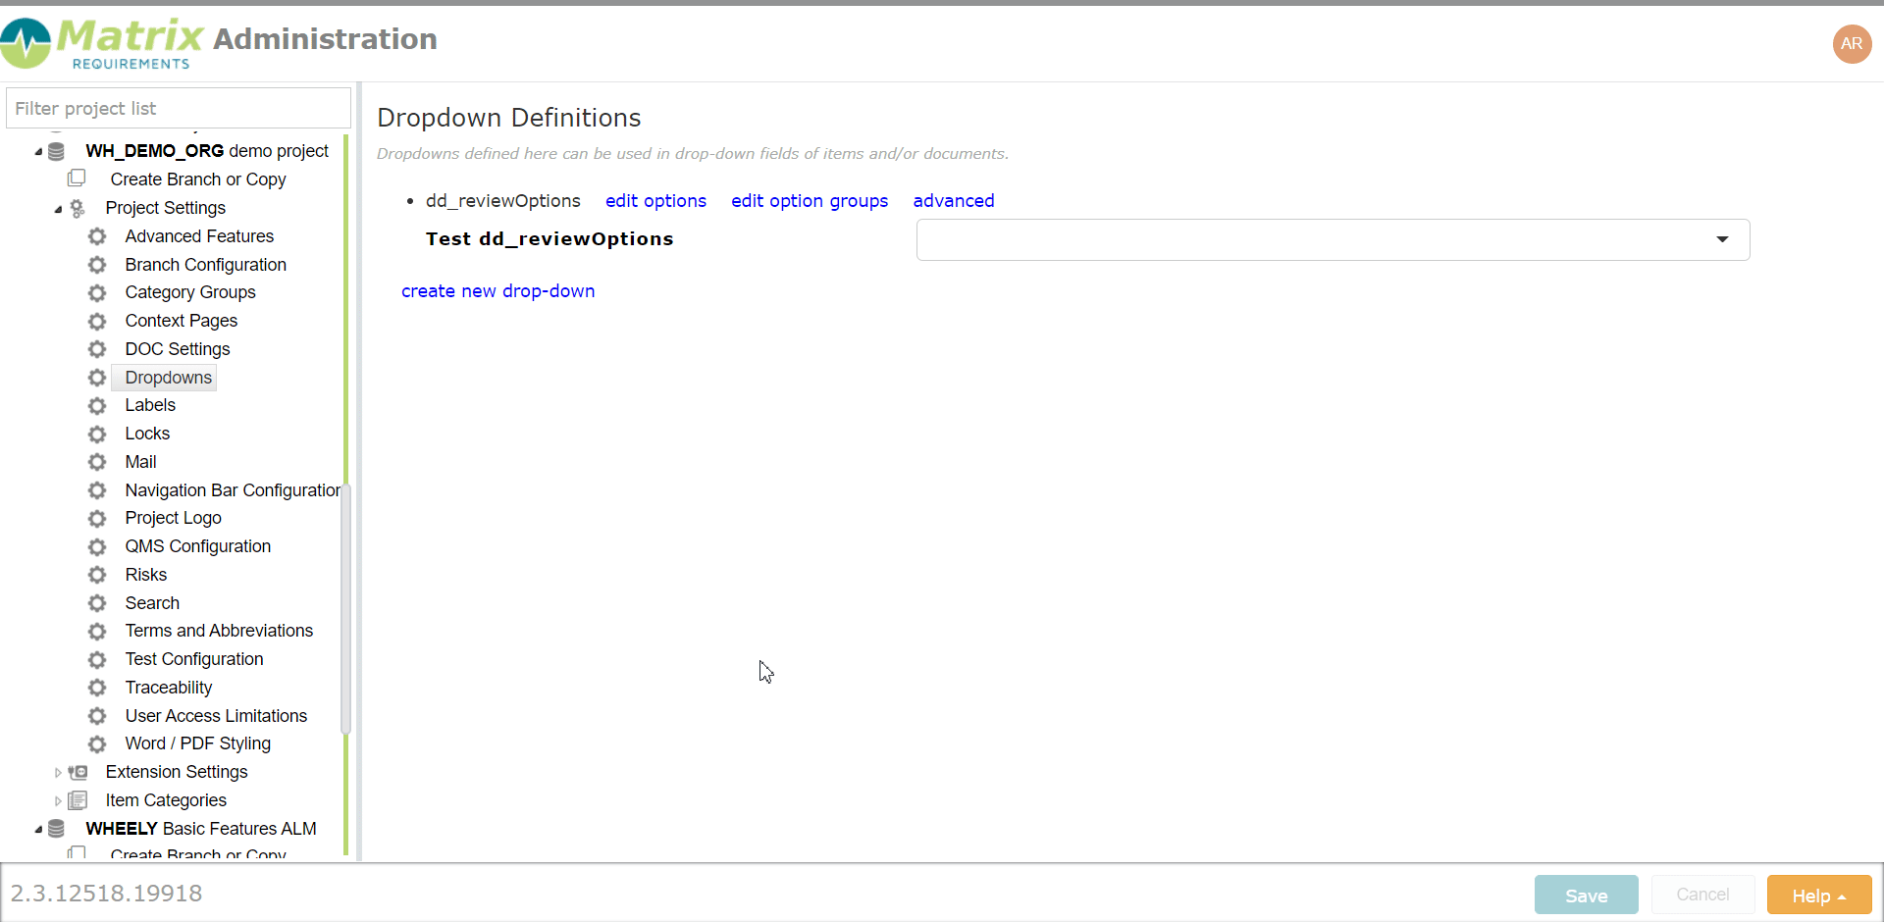Select Category Groups in the tree
Image resolution: width=1884 pixels, height=922 pixels.
(190, 292)
